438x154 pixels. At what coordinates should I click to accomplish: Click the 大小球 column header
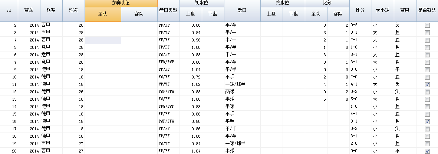pos(383,11)
